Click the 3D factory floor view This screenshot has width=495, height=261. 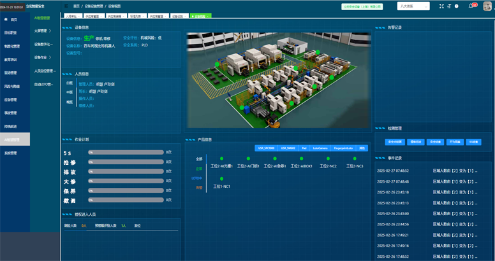click(277, 78)
